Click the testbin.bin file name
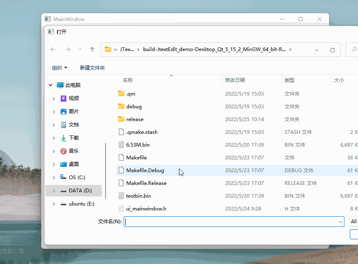358x264 pixels. pos(138,196)
